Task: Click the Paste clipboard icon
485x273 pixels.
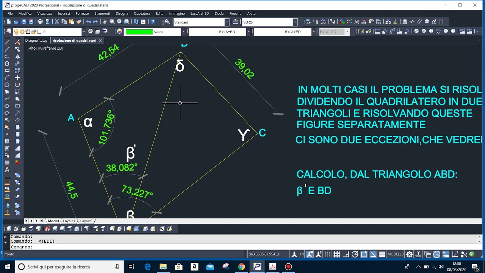Action: point(71,22)
